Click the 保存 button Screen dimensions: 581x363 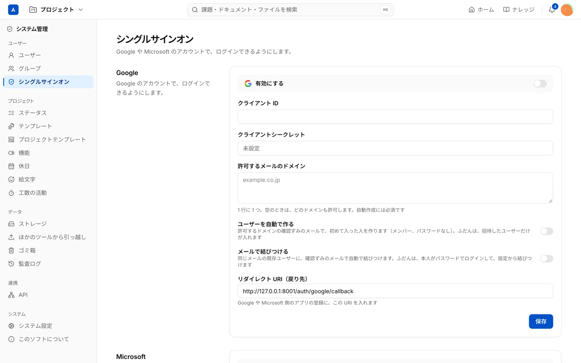pos(541,322)
